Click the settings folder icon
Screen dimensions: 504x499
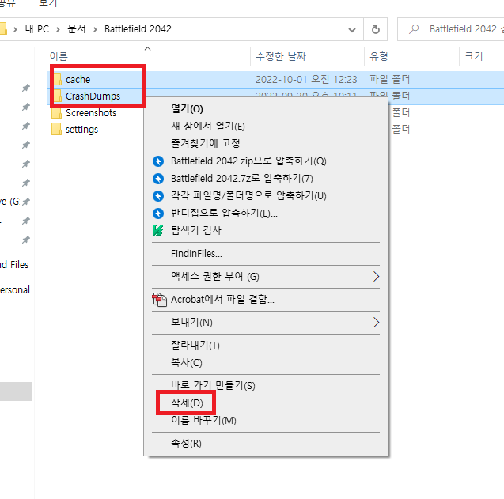pos(57,130)
